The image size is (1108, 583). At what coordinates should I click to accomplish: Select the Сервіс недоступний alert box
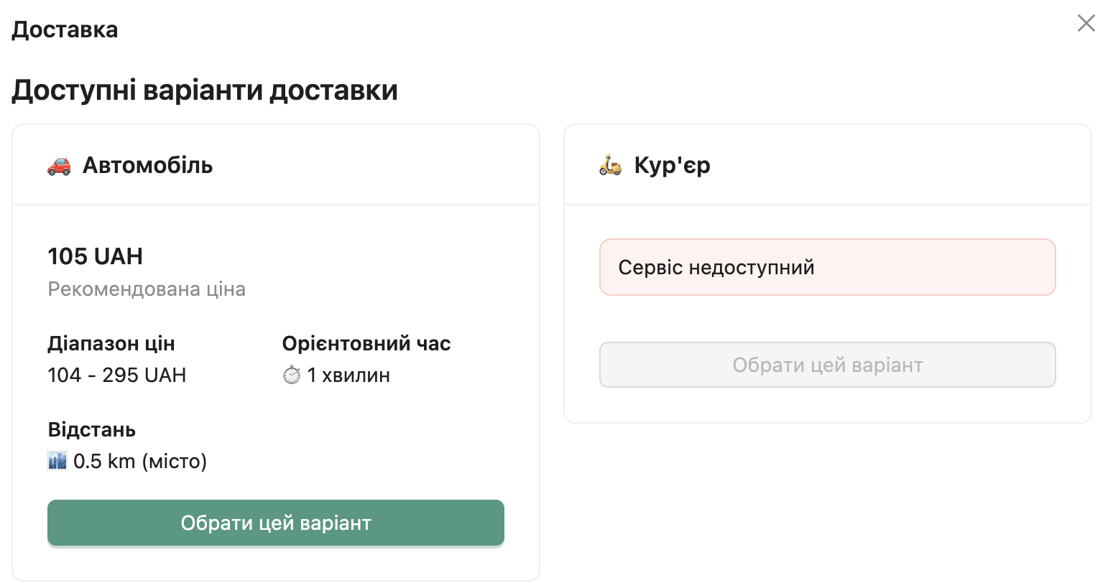(827, 267)
